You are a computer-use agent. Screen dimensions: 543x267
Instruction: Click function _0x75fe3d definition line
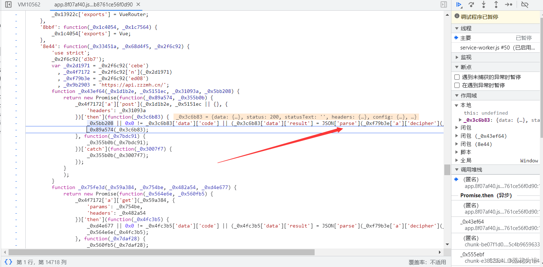pyautogui.click(x=144, y=187)
